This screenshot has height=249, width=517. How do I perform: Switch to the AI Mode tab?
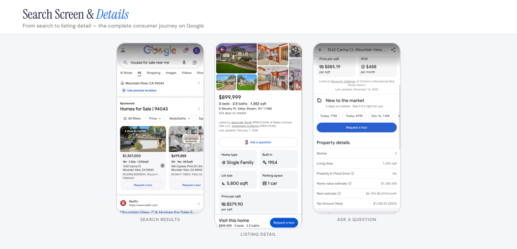point(126,73)
